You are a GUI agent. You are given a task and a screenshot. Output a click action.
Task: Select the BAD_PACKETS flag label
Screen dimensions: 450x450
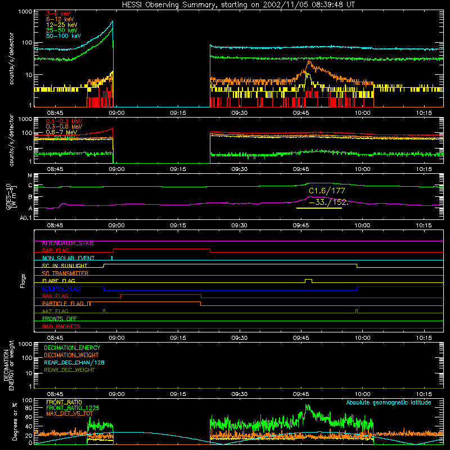click(x=61, y=326)
